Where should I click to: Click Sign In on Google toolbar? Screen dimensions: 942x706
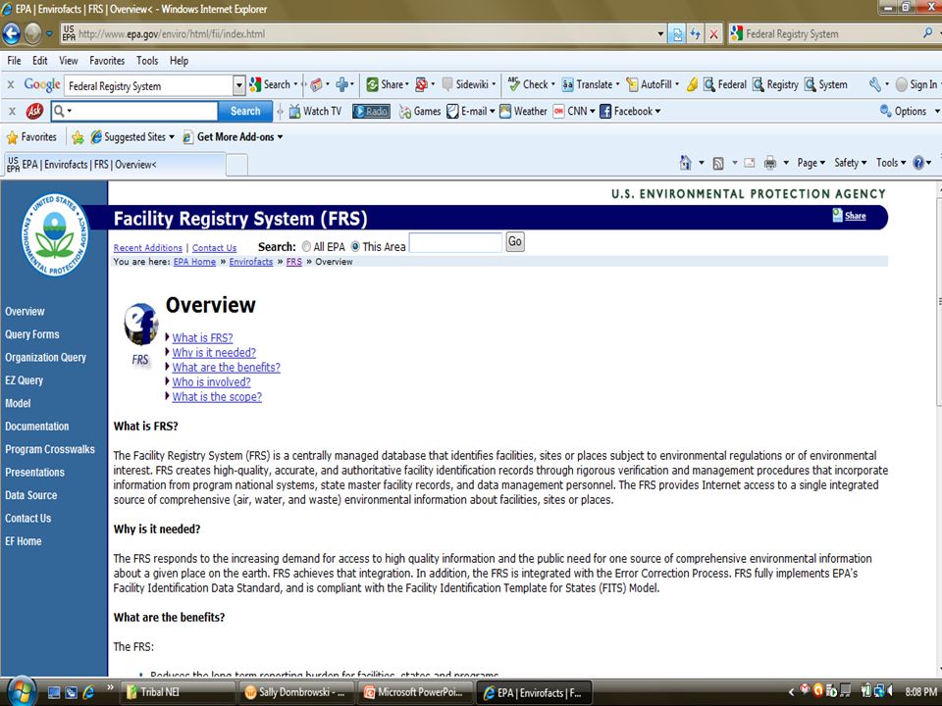click(x=918, y=84)
